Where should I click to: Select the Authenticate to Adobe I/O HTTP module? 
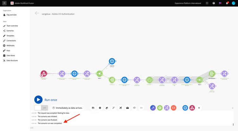74,73
